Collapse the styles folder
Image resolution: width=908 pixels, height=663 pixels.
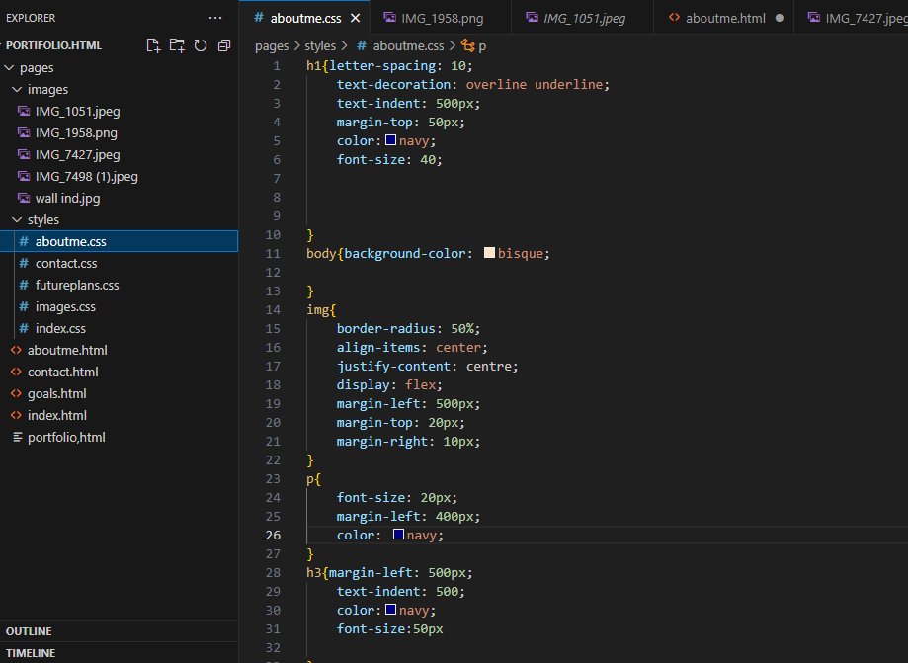[x=17, y=219]
